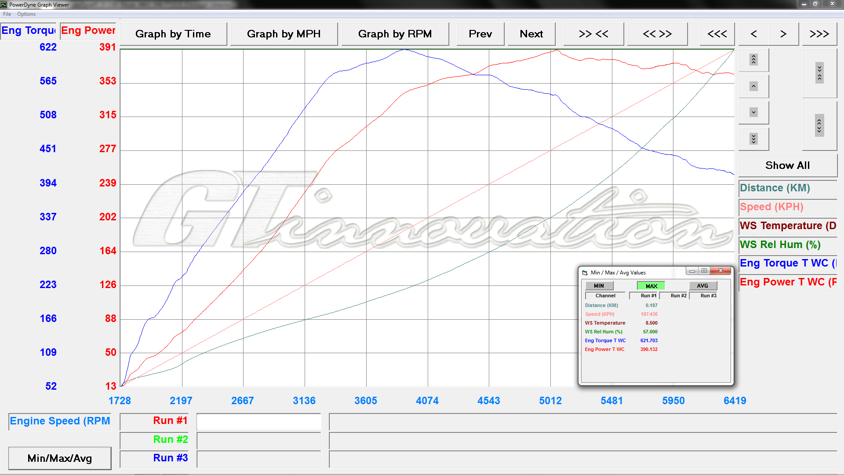
Task: Click the vertical expand arrows button
Action: point(819,126)
